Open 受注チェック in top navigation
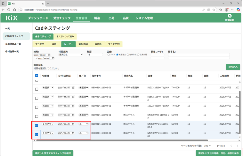Viewport: 243px width, 156px height. pyautogui.click(x=62, y=18)
